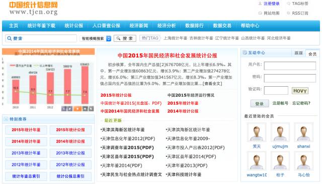
Task: Click the 互动中心 panel icon
Action: tap(245, 53)
